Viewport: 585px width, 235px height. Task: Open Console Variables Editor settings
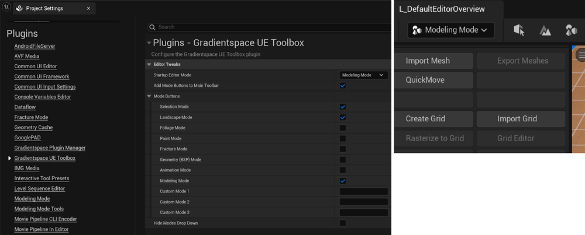(x=43, y=97)
